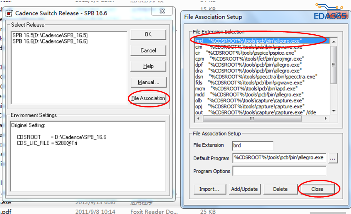
Task: Click the Add/Update button
Action: tap(245, 189)
